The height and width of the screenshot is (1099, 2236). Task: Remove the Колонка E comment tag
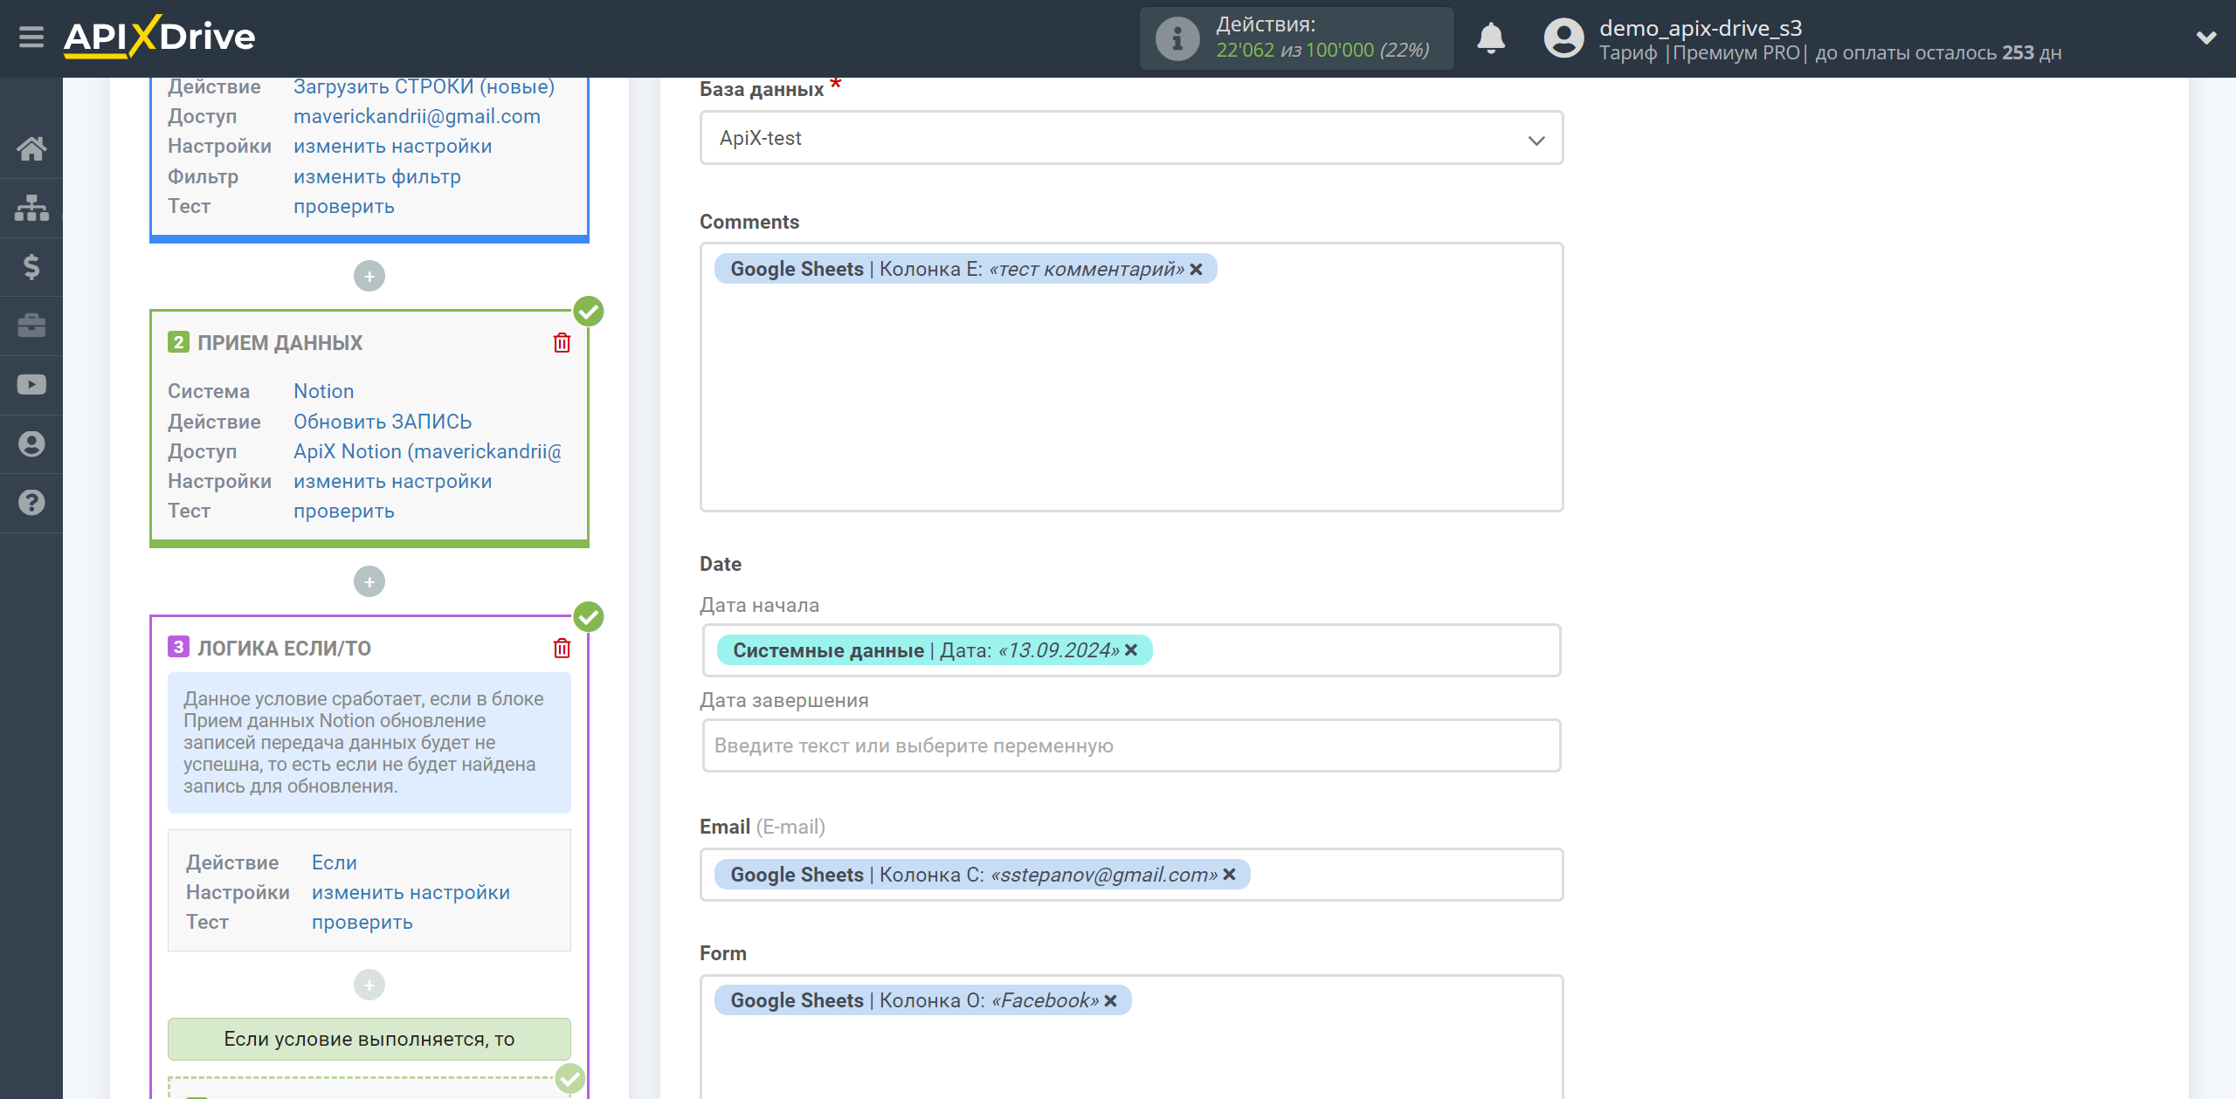pos(1197,270)
